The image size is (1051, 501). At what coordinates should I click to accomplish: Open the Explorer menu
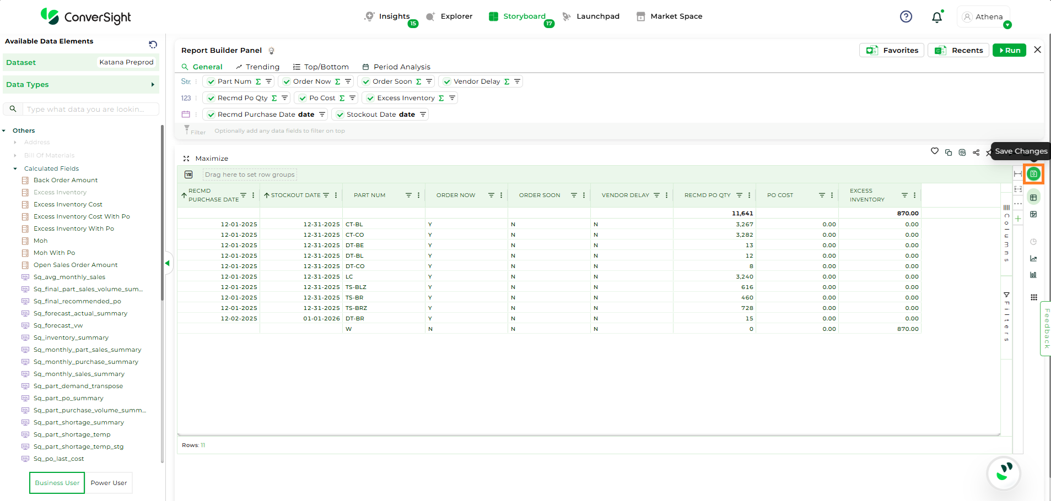click(449, 17)
